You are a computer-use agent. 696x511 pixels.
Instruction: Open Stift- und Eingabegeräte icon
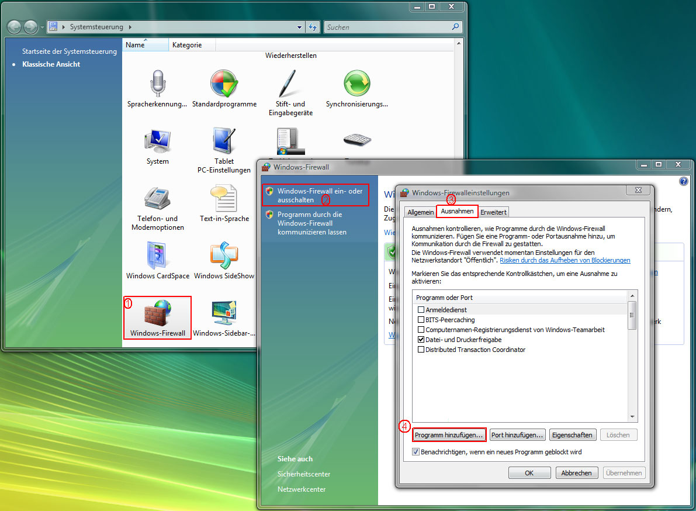pyautogui.click(x=290, y=92)
